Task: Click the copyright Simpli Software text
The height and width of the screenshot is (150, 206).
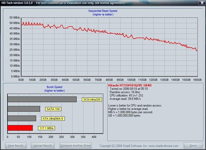Action: click(x=139, y=146)
